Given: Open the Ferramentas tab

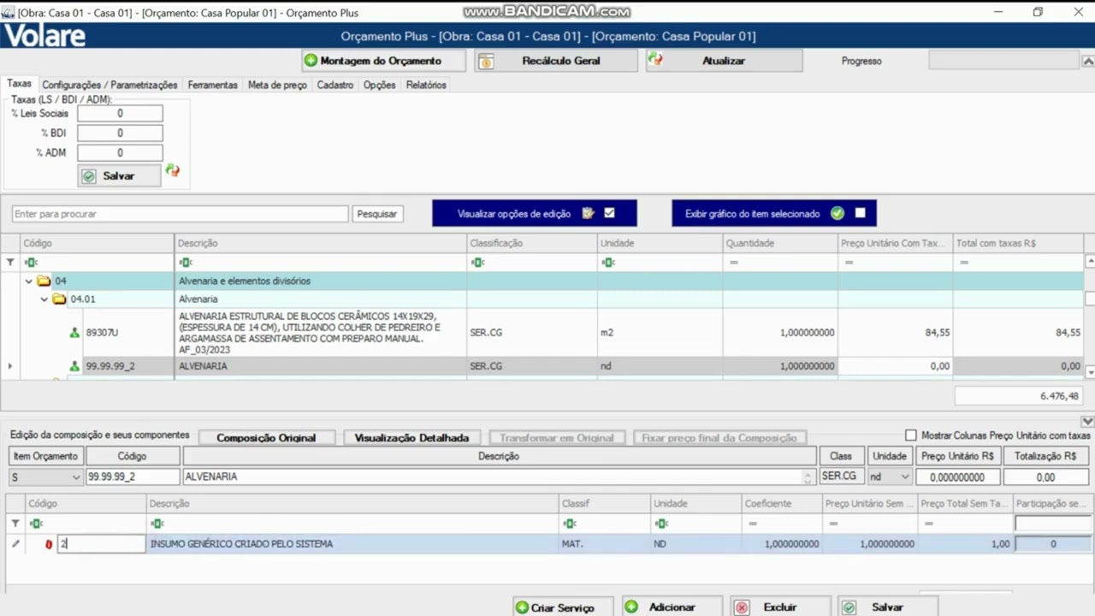Looking at the screenshot, I should [213, 85].
